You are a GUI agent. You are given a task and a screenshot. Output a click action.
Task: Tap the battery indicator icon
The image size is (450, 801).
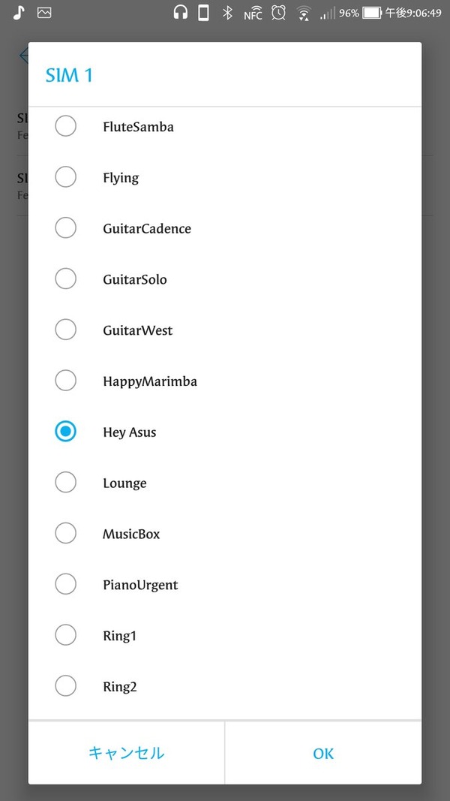coord(372,13)
